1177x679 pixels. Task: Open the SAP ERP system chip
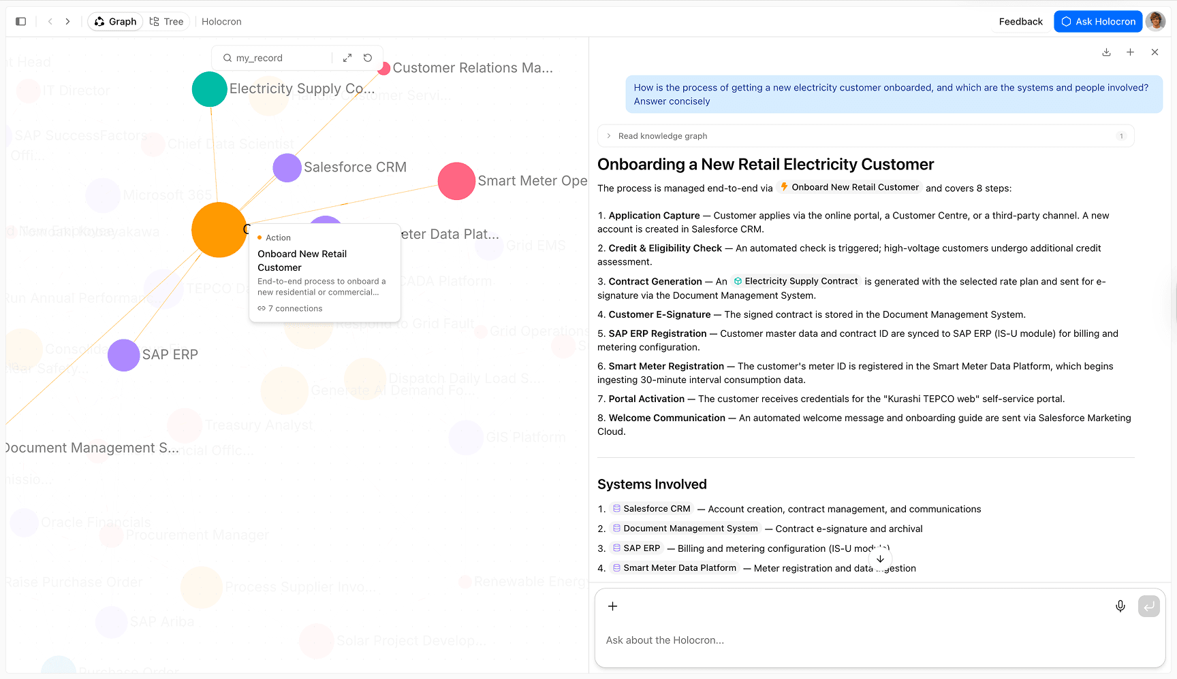coord(636,548)
